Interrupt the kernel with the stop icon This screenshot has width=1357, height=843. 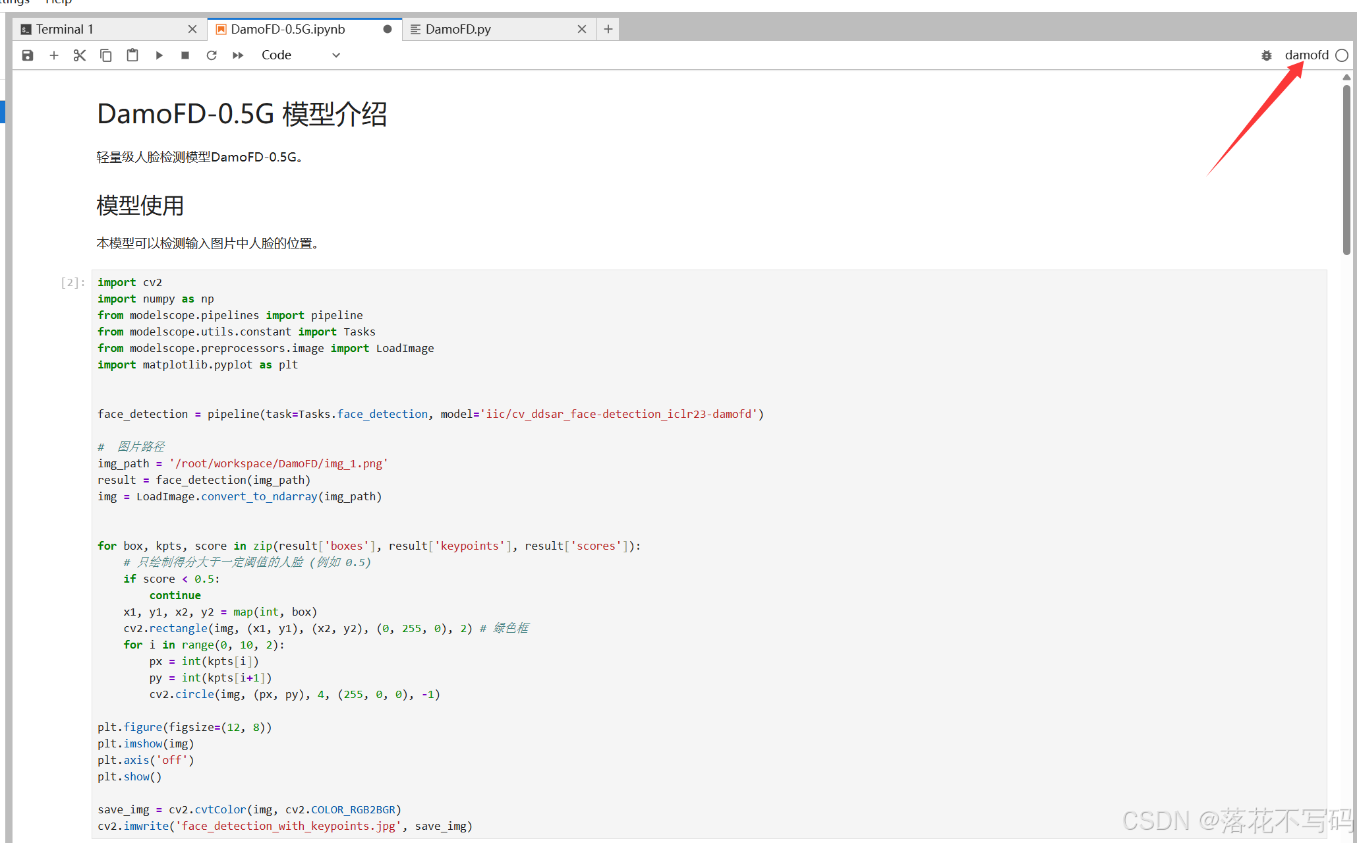click(x=185, y=55)
